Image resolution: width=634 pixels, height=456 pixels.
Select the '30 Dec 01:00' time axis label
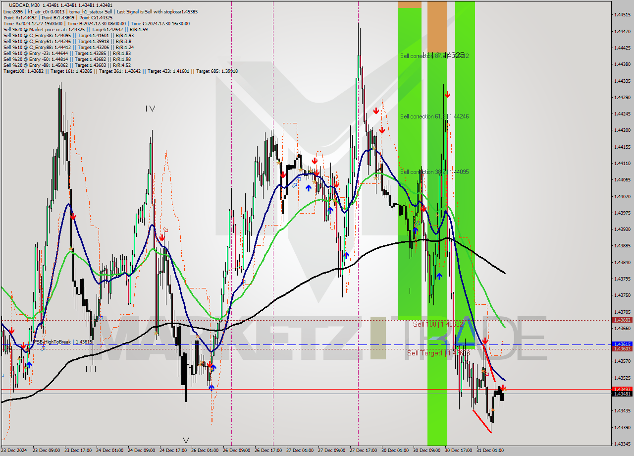[394, 451]
